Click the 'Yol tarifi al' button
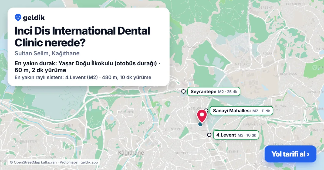The height and width of the screenshot is (170, 324). pyautogui.click(x=290, y=154)
